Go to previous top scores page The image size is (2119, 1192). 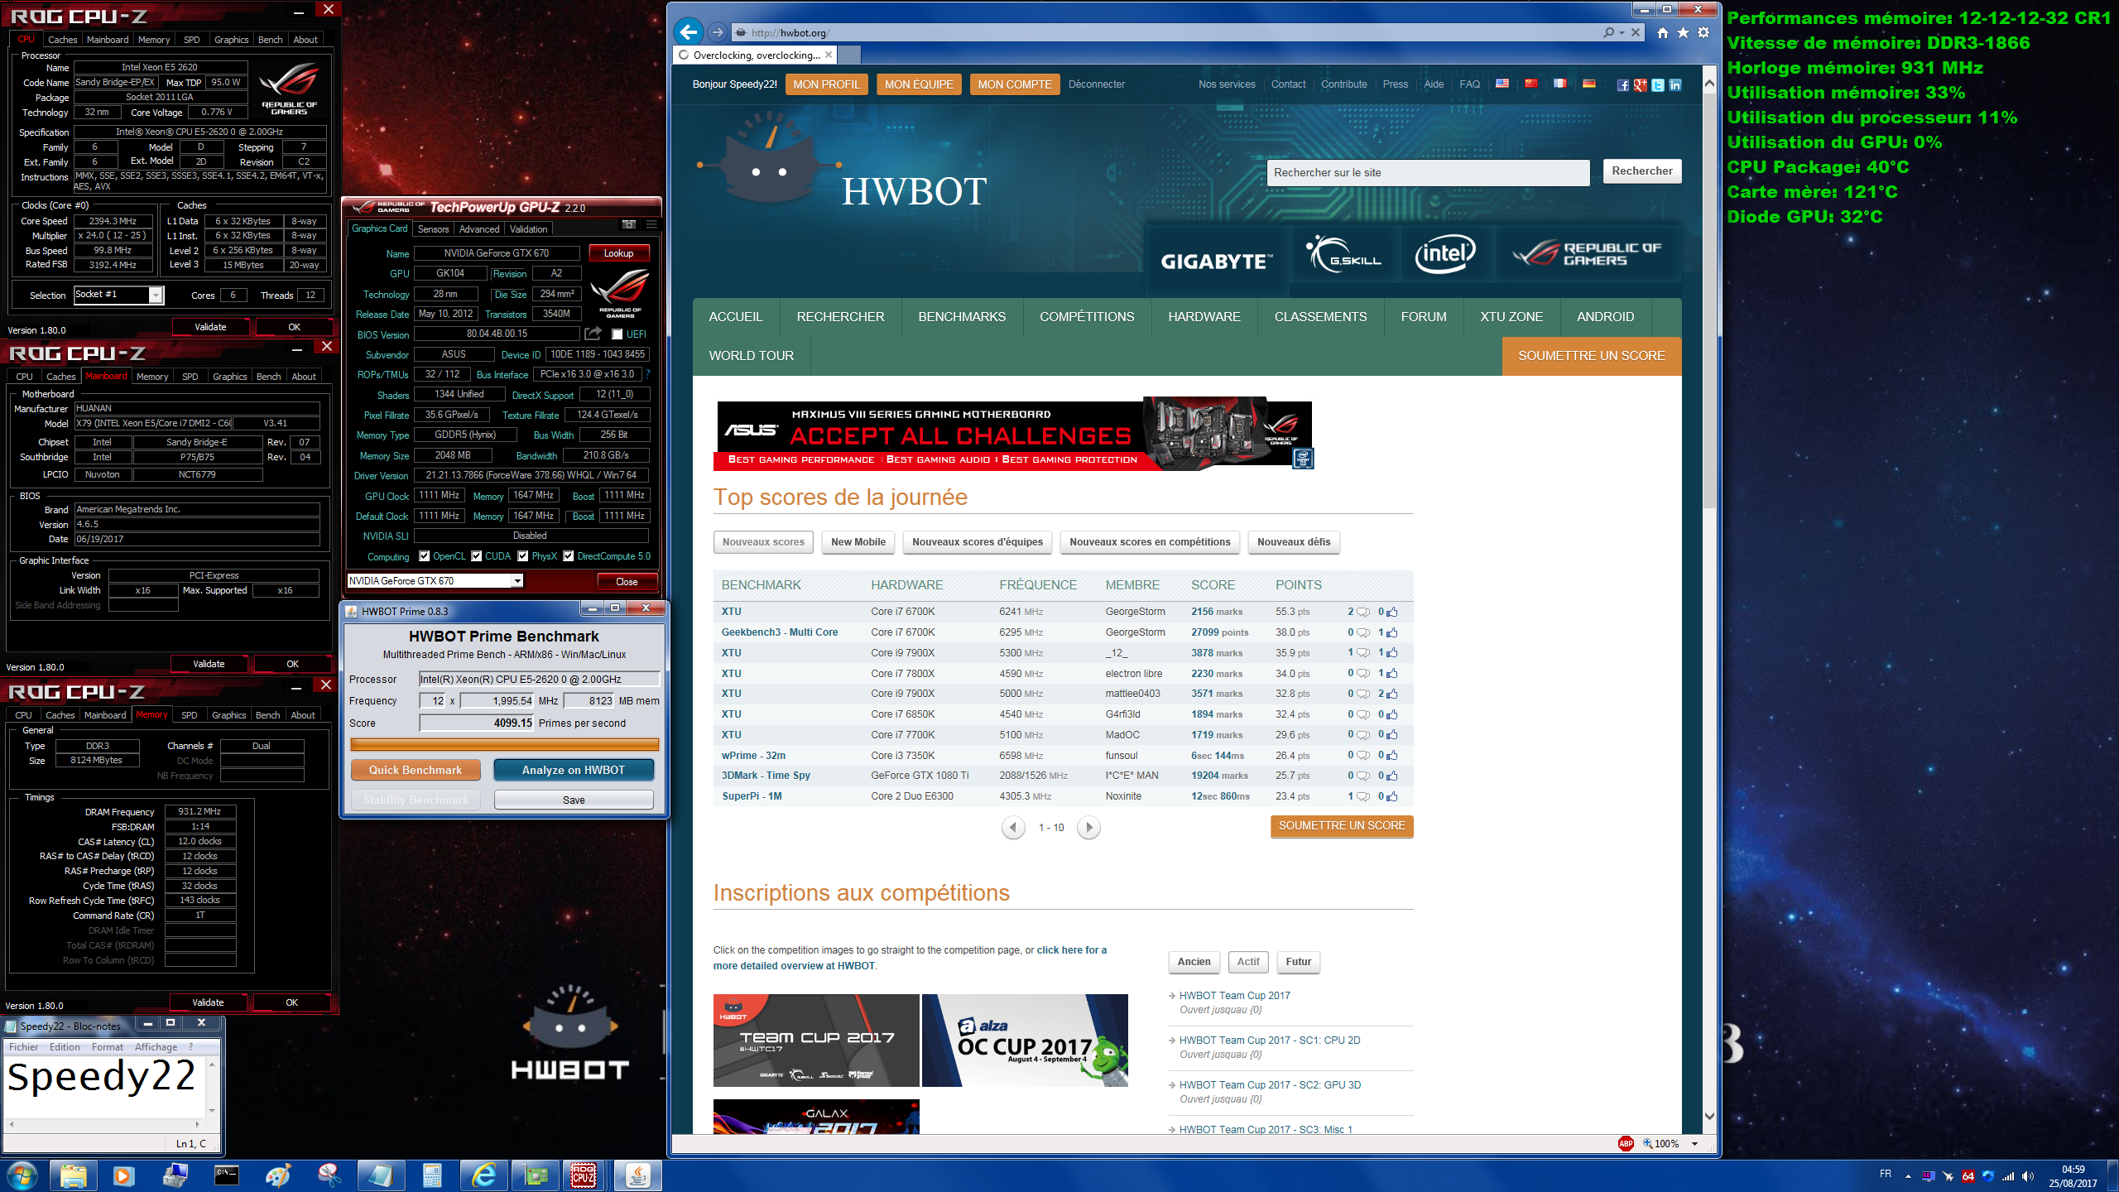click(1012, 828)
